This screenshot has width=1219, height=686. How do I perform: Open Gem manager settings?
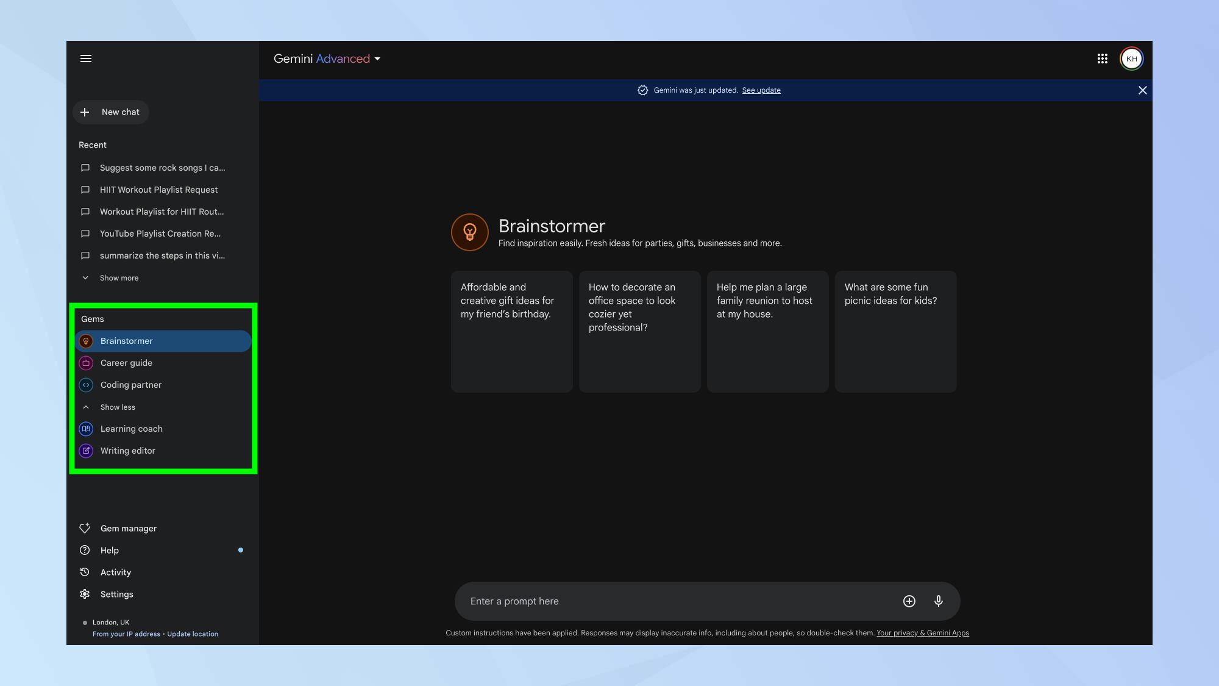coord(128,529)
